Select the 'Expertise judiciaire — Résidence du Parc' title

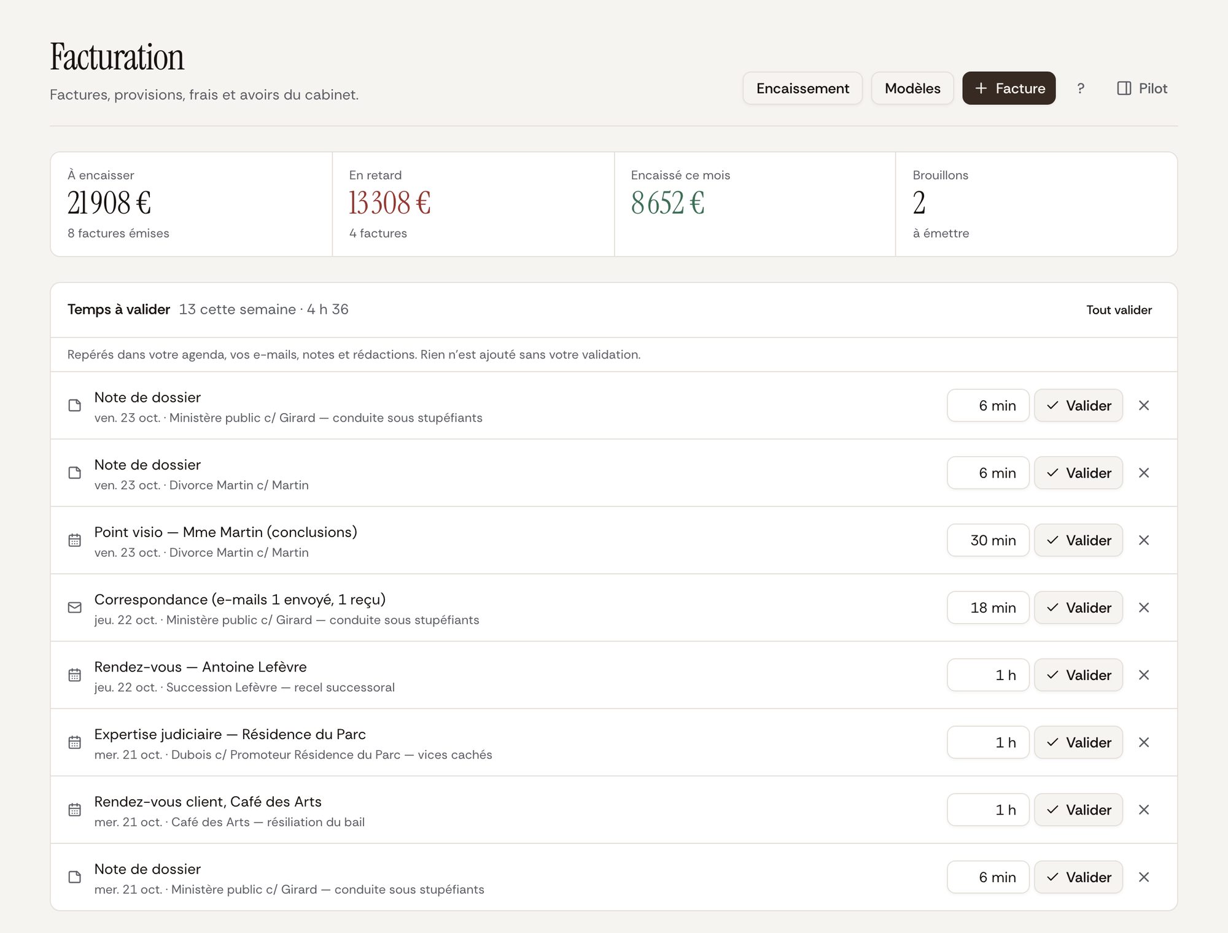click(x=230, y=734)
